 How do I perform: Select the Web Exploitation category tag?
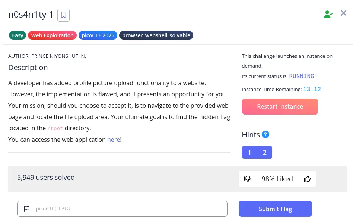click(52, 35)
